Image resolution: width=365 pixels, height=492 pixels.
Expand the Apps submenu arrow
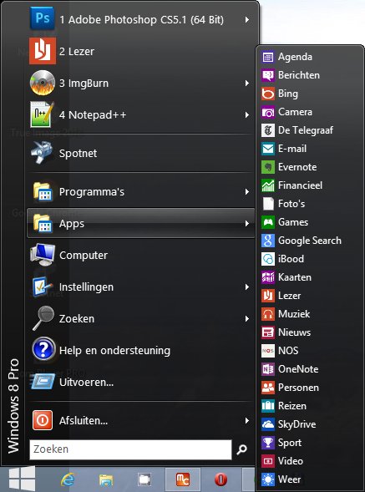point(247,223)
